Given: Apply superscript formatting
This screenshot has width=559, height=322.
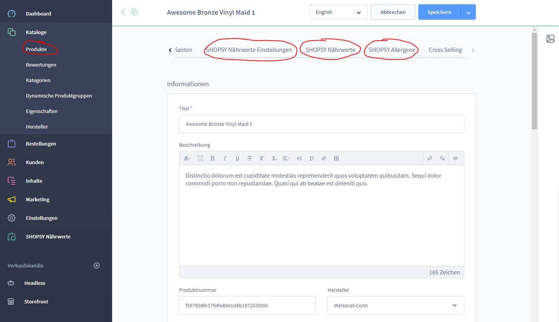Looking at the screenshot, I should (262, 158).
